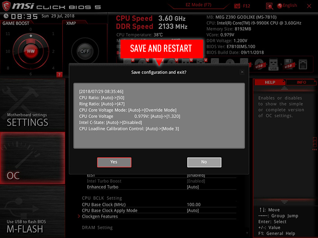Open the M-FLASH BIOS flashing tile
The height and width of the screenshot is (238, 318).
(32, 212)
